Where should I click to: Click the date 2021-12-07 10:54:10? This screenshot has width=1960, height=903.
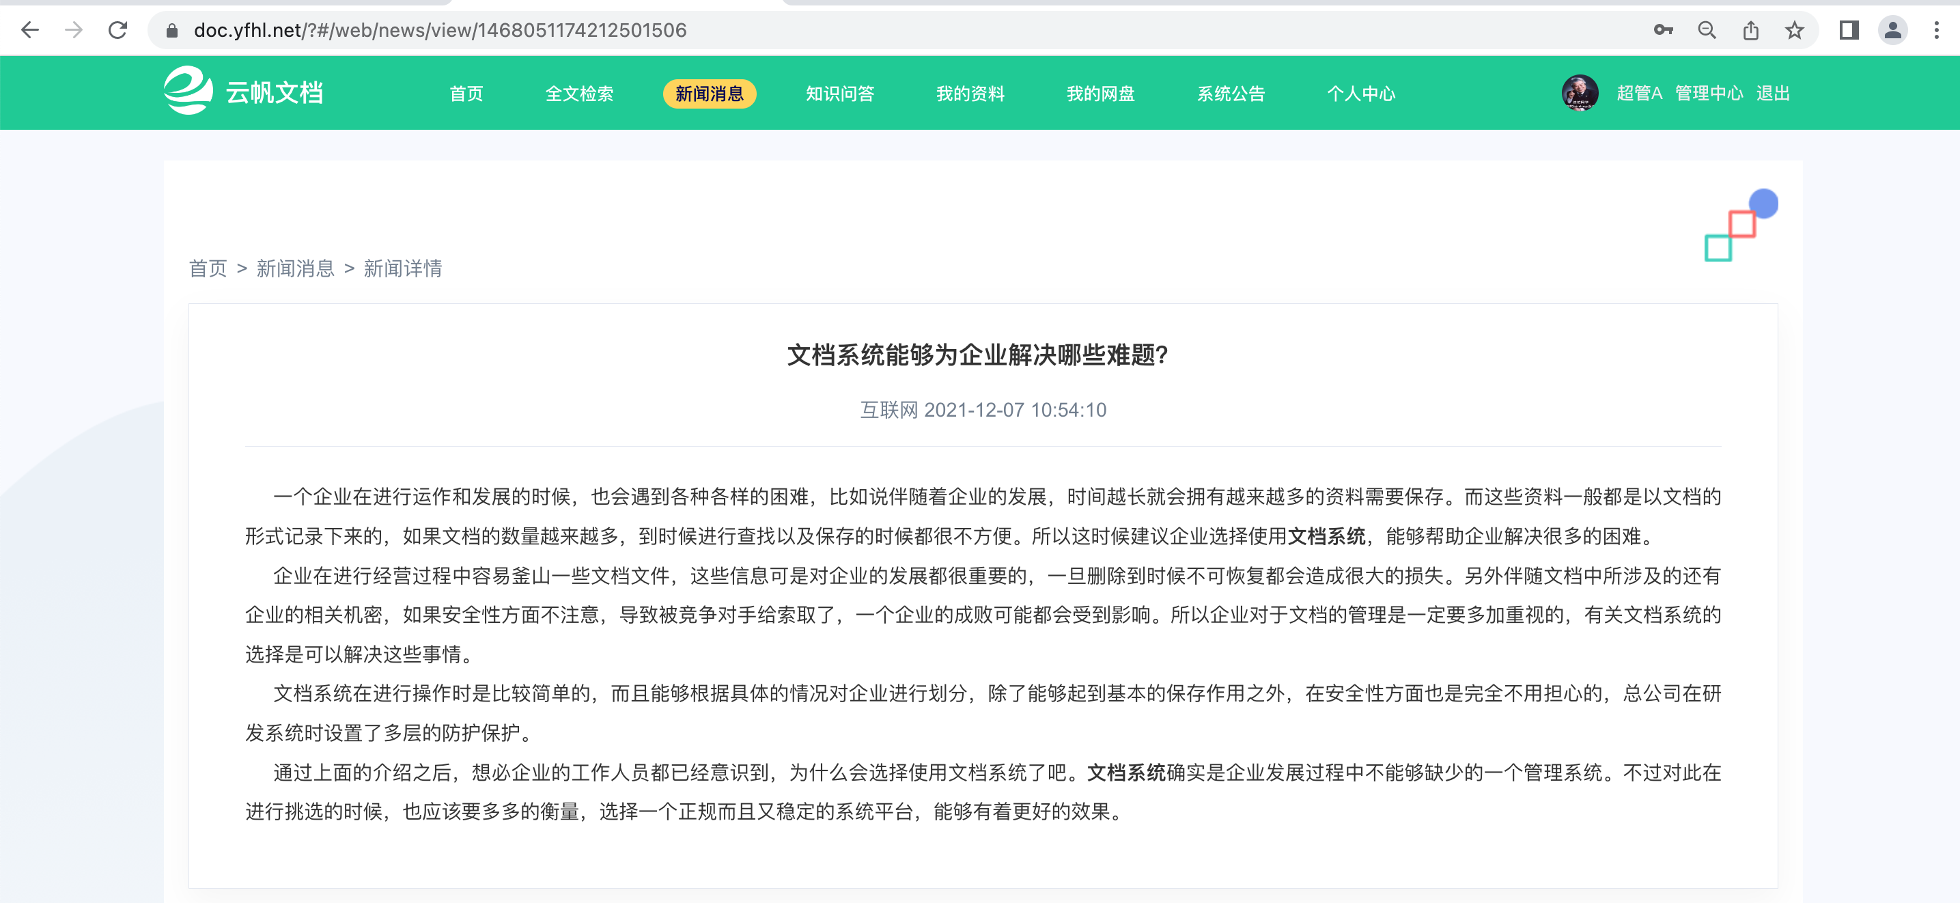pyautogui.click(x=1015, y=410)
